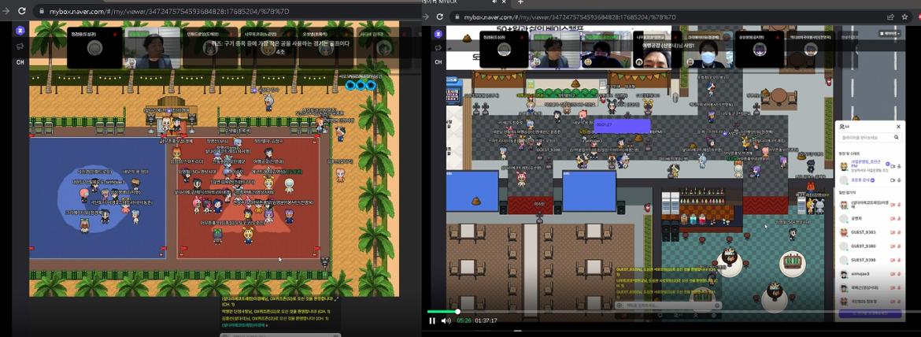Go forward in the left browser window
921x337 pixels.
6,10
